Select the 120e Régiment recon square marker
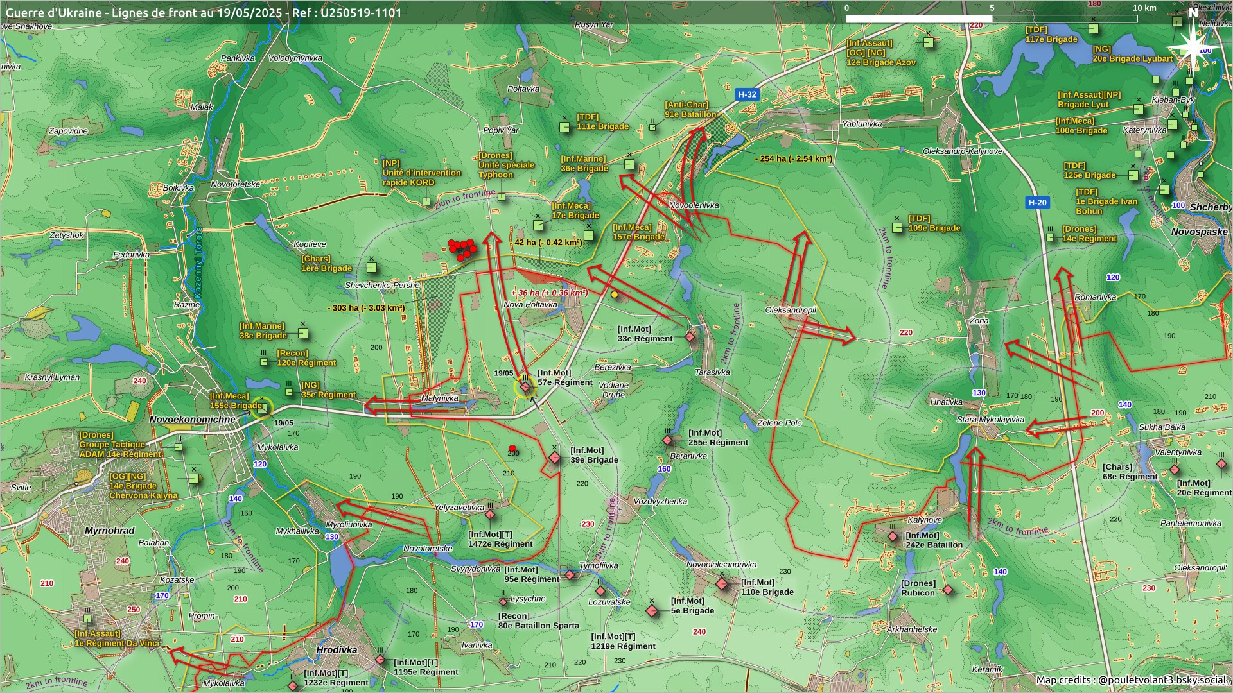The height and width of the screenshot is (693, 1233). click(264, 362)
